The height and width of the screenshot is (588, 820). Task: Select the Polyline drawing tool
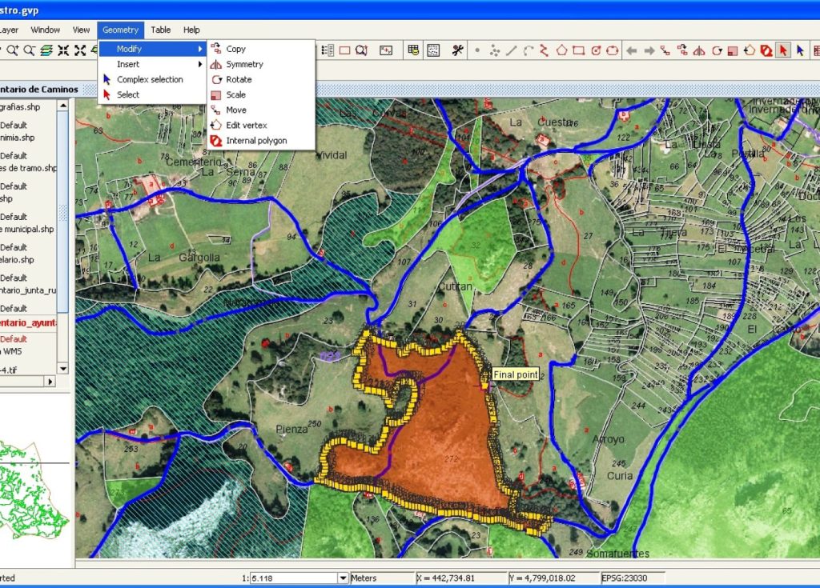(543, 50)
